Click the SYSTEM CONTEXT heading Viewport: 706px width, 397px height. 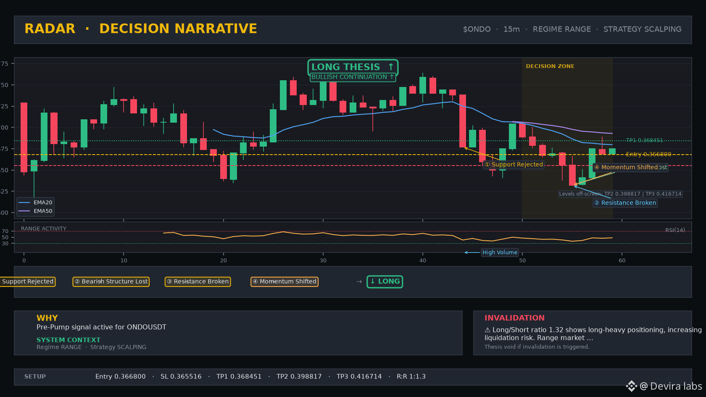(x=68, y=340)
